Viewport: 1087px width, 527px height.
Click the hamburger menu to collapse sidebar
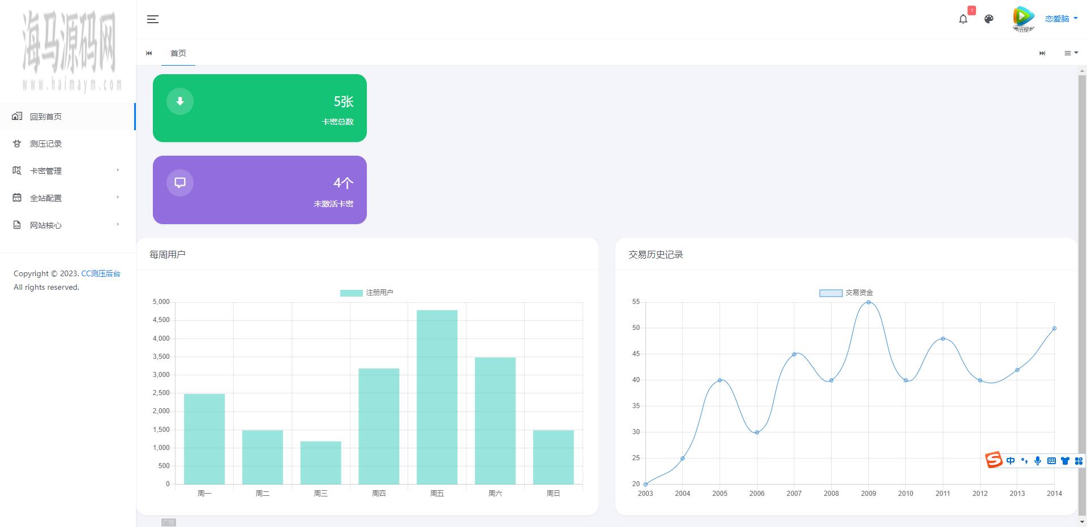click(152, 19)
